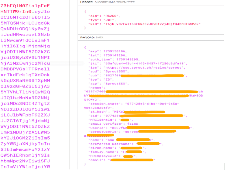Image resolution: width=225 pixels, height=170 pixels.
Task: Click the "iat" timestamp 1739149296
Action: (114, 55)
